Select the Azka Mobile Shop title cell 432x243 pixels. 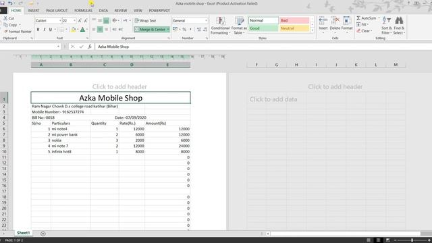coord(111,98)
